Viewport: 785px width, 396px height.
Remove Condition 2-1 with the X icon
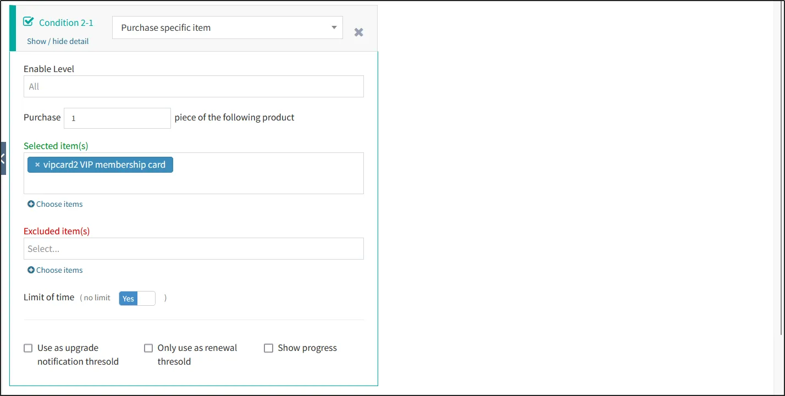(x=358, y=32)
